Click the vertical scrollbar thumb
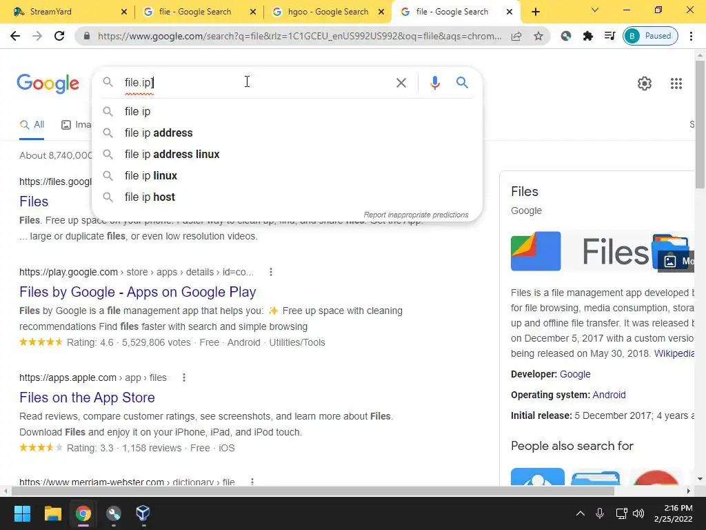 pos(700,124)
